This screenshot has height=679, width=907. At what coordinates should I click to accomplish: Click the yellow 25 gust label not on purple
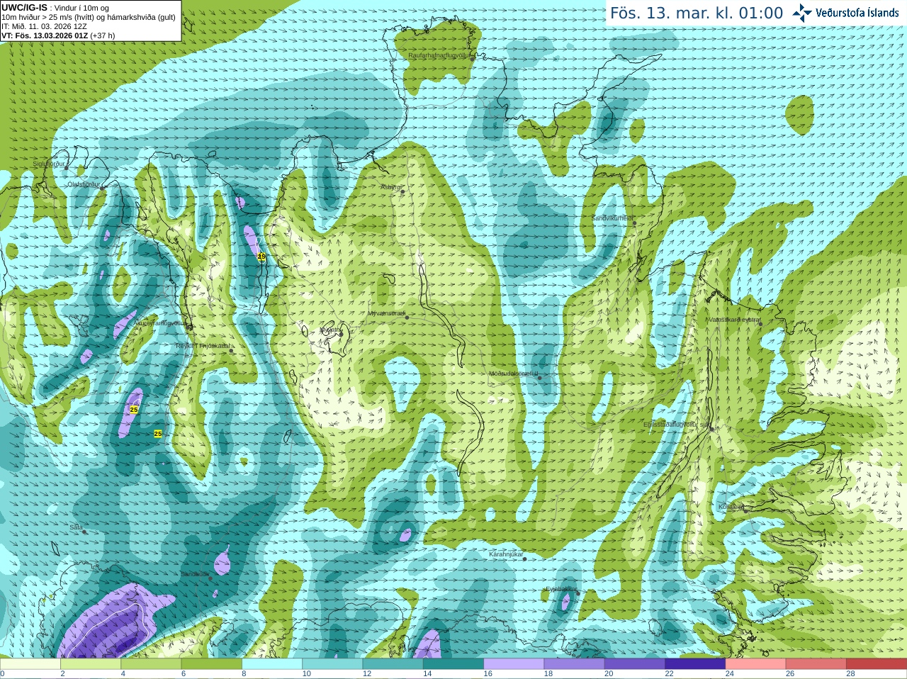(158, 433)
